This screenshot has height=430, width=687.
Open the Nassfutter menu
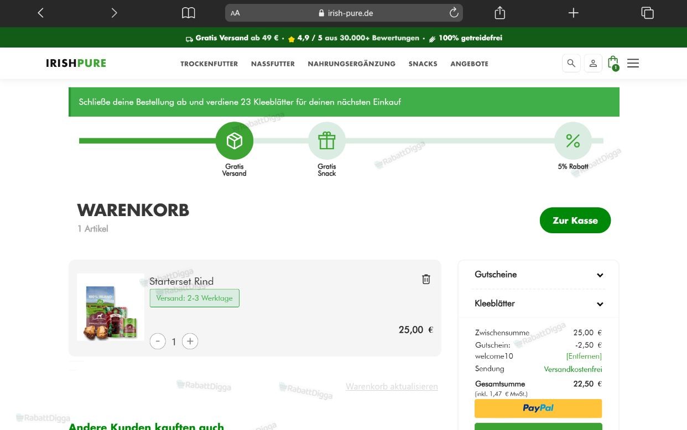pyautogui.click(x=273, y=64)
